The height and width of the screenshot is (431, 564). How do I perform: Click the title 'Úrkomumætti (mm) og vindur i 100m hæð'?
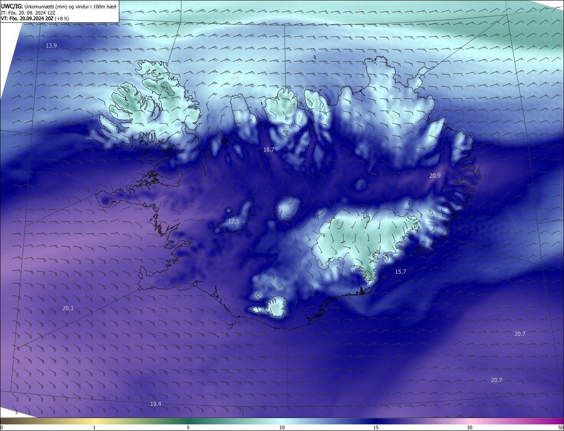(70, 6)
